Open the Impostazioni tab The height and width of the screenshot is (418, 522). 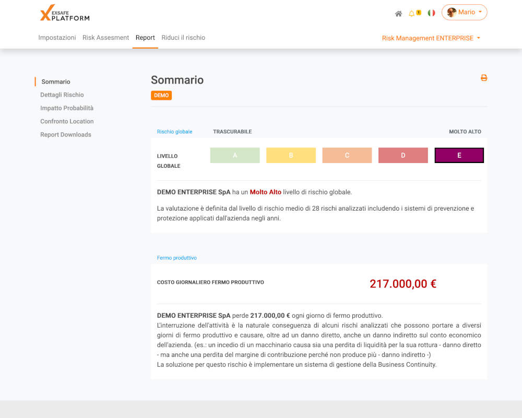pyautogui.click(x=57, y=38)
